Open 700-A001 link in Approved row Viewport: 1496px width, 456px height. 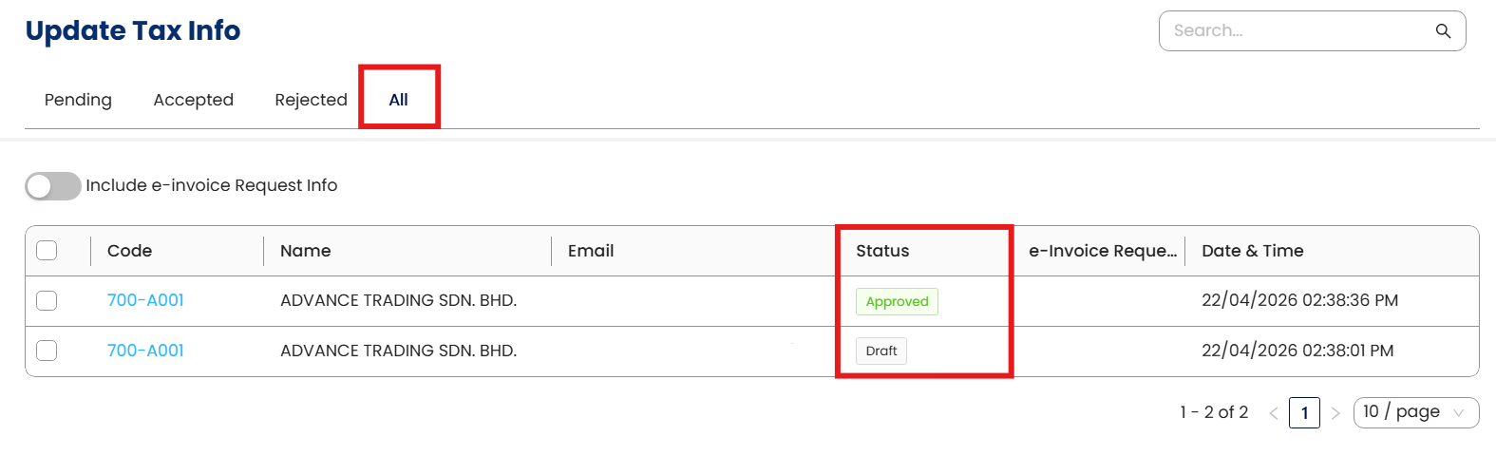coord(145,301)
